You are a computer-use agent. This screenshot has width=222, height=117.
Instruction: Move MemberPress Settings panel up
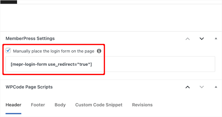click(x=188, y=39)
